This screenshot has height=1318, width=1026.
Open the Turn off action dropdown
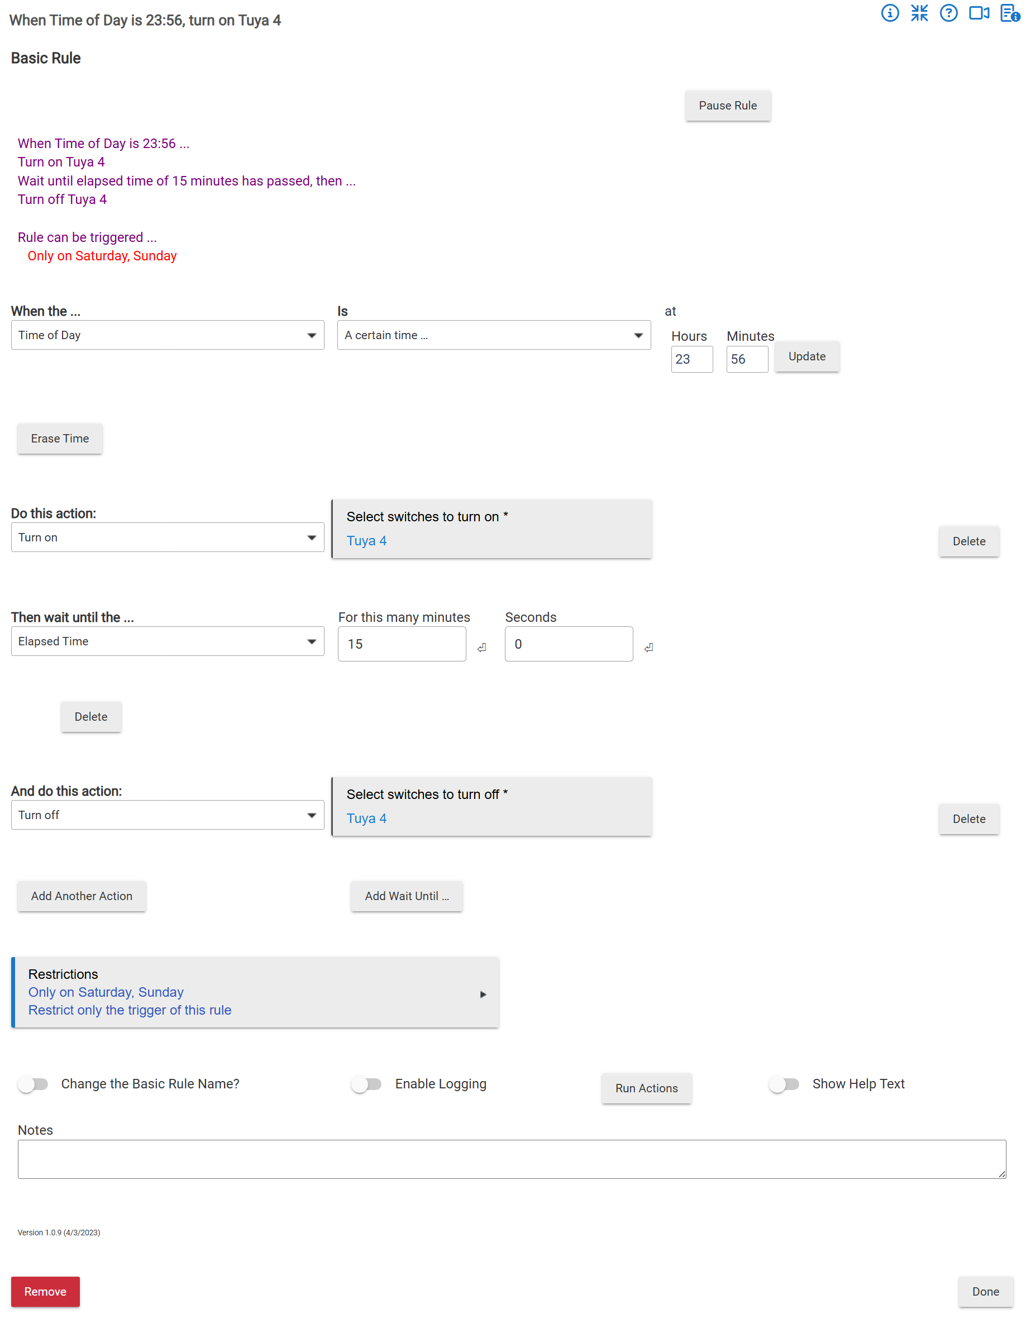pos(168,815)
